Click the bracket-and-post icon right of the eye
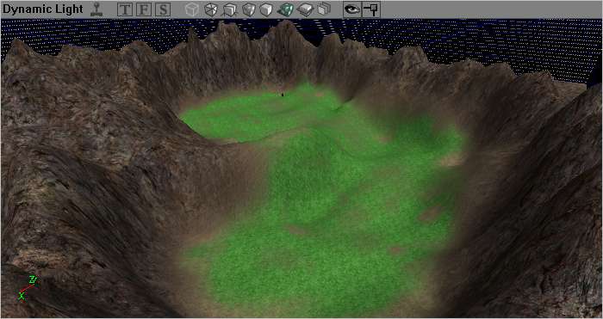Viewport: 603px width, 319px height. click(371, 9)
